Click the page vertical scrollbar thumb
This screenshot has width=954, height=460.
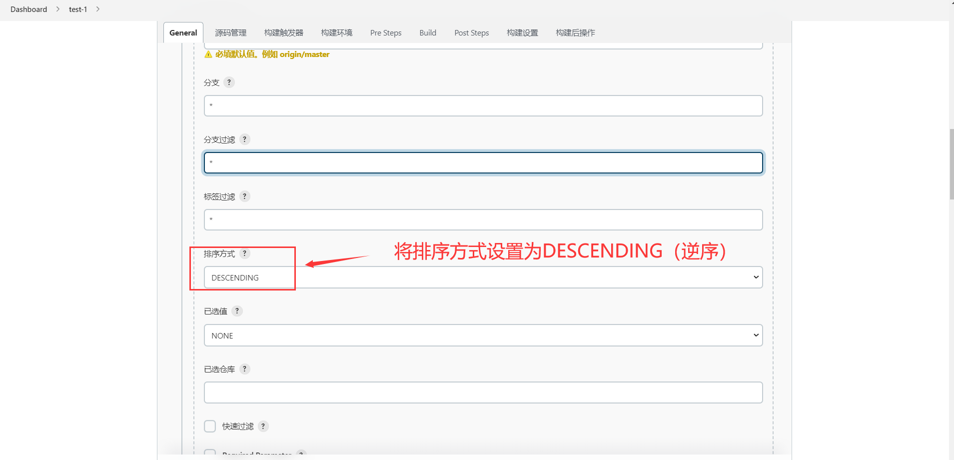pyautogui.click(x=952, y=164)
